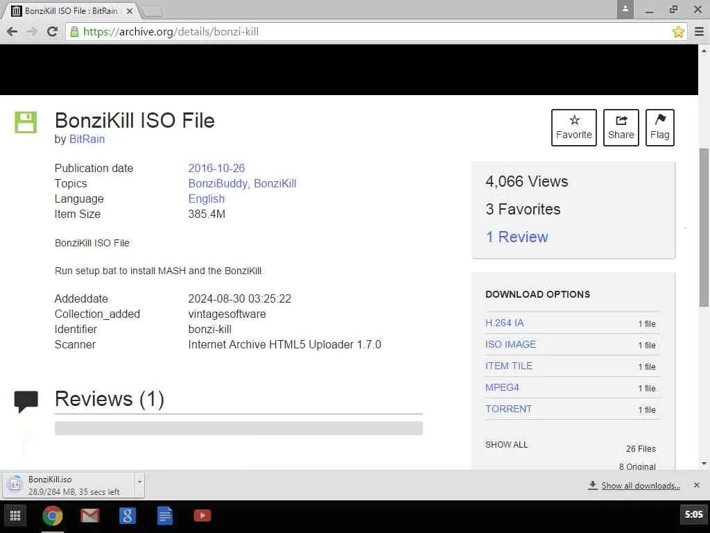Click the Reviews speech bubble icon

click(26, 402)
